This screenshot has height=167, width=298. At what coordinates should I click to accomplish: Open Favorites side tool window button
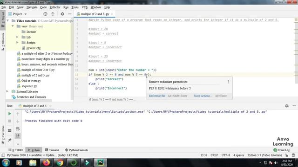pos(3,135)
